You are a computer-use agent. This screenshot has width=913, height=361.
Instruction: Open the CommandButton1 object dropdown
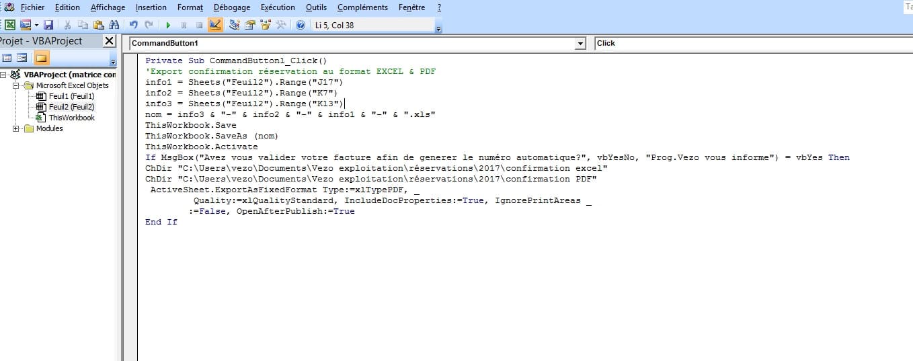coord(581,43)
